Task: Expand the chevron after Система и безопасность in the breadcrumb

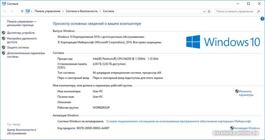Action: 100,11
